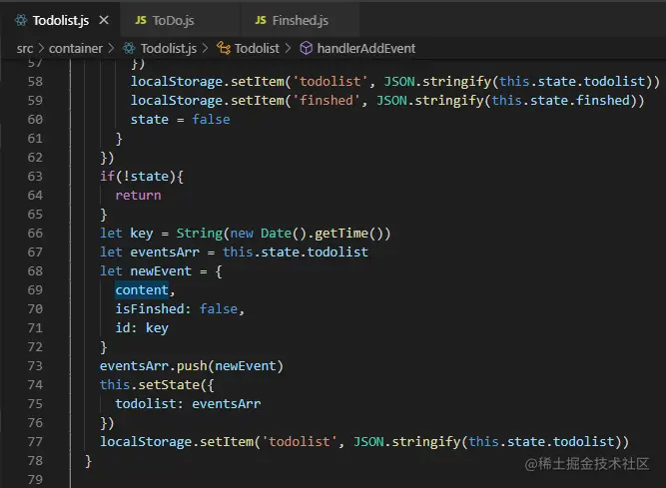Click class symbol icon in breadcrumb
This screenshot has height=488, width=666.
coord(224,48)
